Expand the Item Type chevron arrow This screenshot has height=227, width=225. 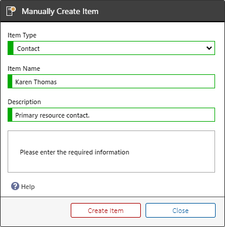coord(209,48)
